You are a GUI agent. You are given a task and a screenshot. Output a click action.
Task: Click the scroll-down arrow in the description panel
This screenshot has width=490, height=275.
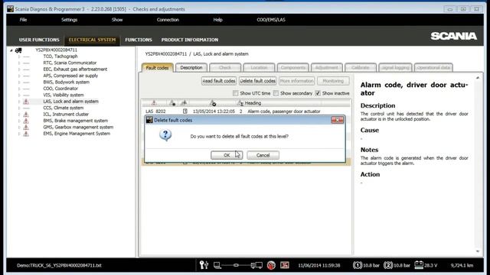478,251
